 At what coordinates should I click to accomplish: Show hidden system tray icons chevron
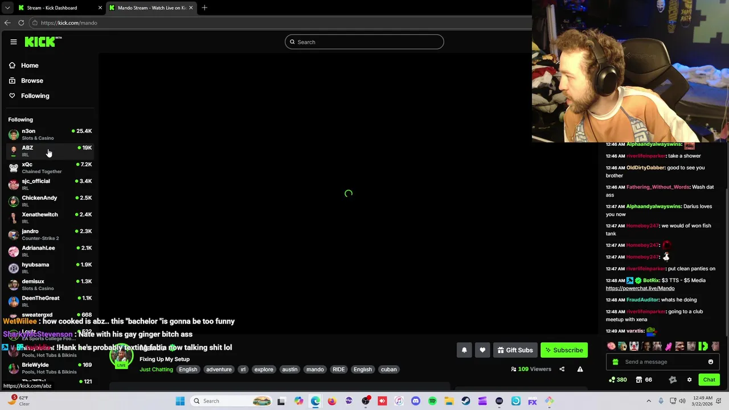tap(649, 401)
